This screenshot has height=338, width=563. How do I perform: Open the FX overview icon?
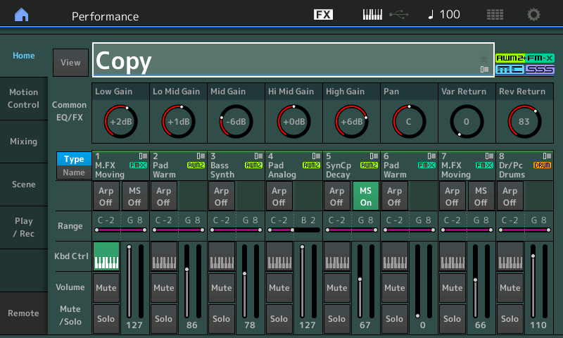point(323,15)
